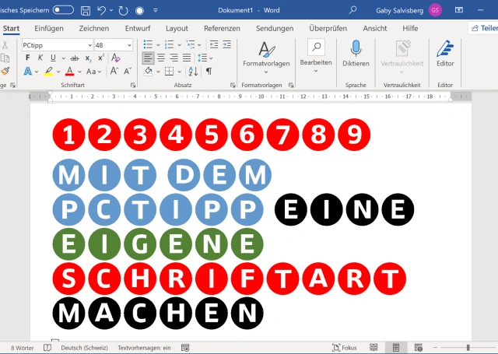
Task: Open the Bearbeiten menu button
Action: (316, 56)
